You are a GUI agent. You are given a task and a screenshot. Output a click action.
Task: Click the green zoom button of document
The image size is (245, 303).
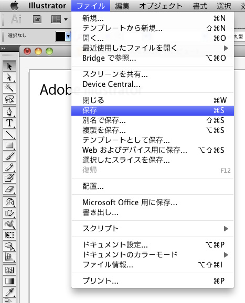(x=49, y=51)
